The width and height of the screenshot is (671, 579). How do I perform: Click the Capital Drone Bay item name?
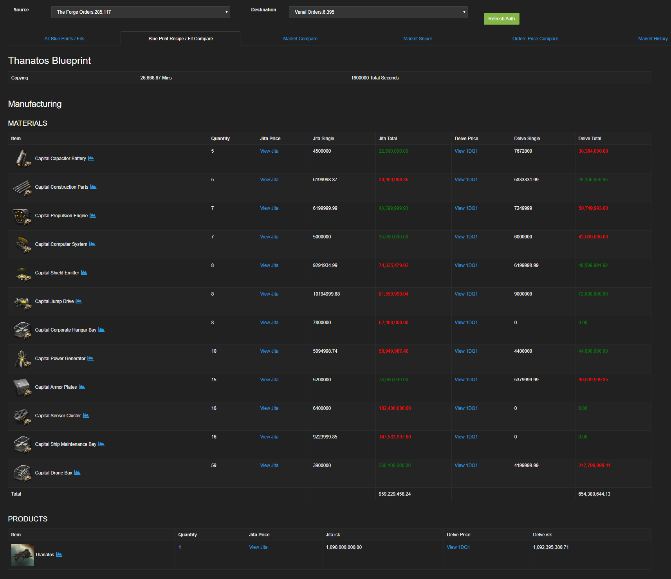[54, 473]
